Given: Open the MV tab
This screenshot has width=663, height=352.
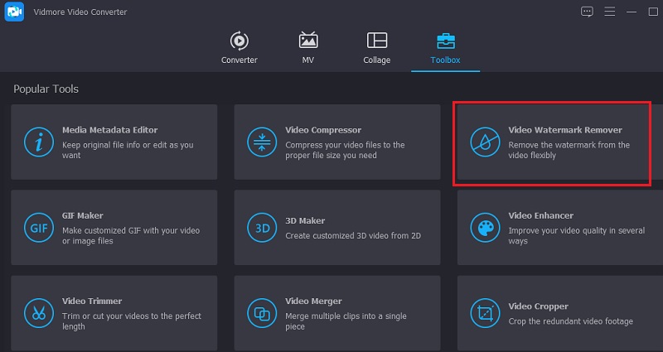Looking at the screenshot, I should pyautogui.click(x=308, y=48).
